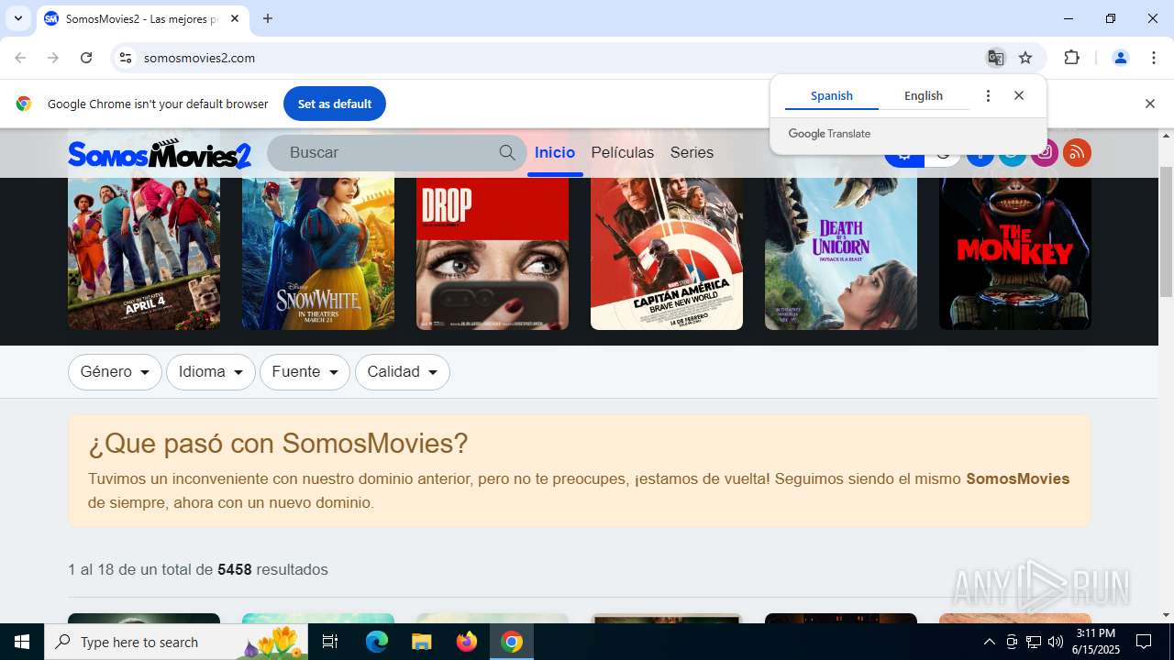This screenshot has height=660, width=1174.
Task: Launch Firefox from the taskbar
Action: (467, 642)
